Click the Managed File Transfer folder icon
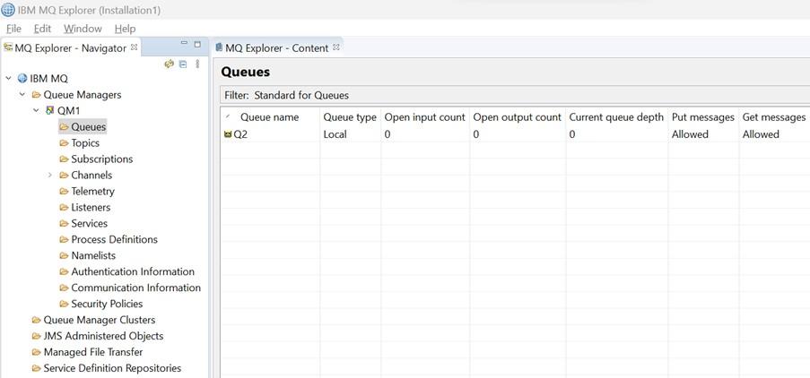The height and width of the screenshot is (378, 810). tap(36, 352)
